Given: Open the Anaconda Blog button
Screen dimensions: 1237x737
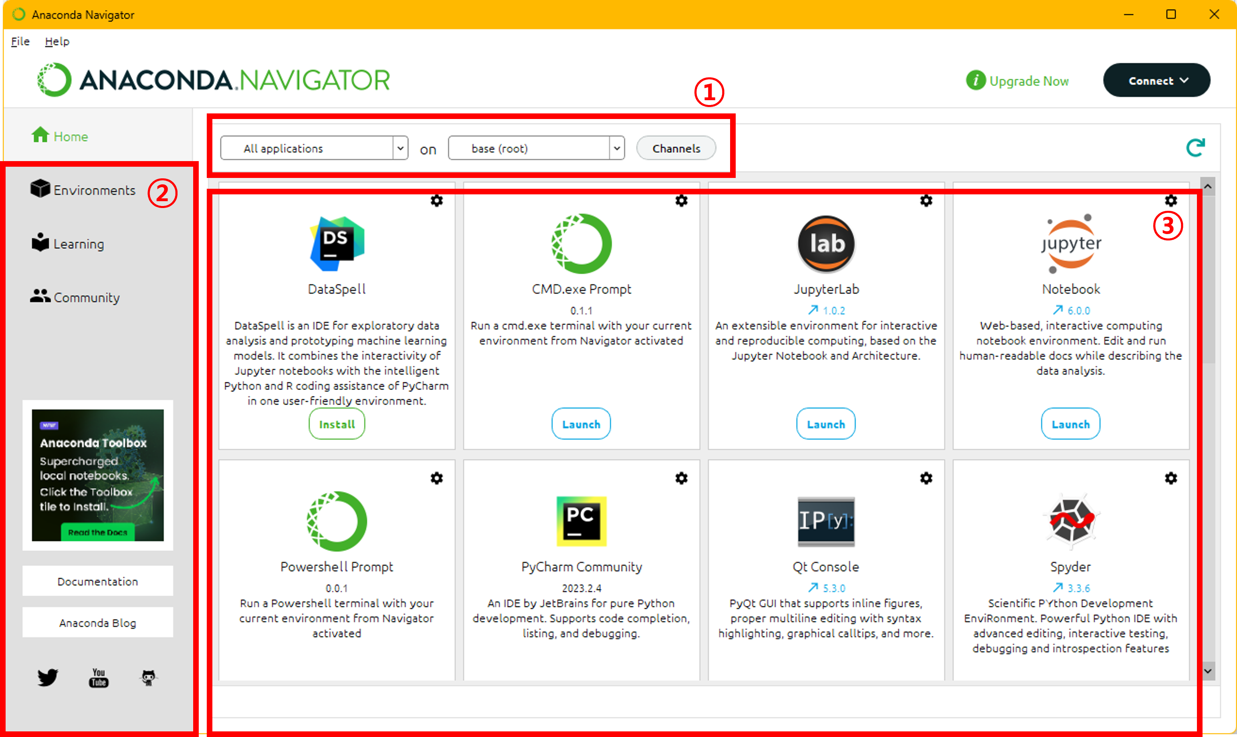Looking at the screenshot, I should click(x=98, y=622).
